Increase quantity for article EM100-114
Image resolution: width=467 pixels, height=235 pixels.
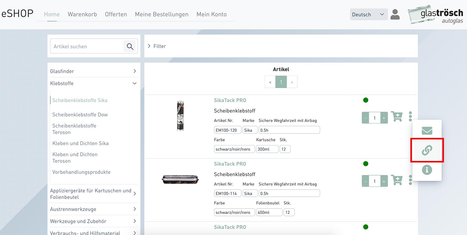click(384, 181)
